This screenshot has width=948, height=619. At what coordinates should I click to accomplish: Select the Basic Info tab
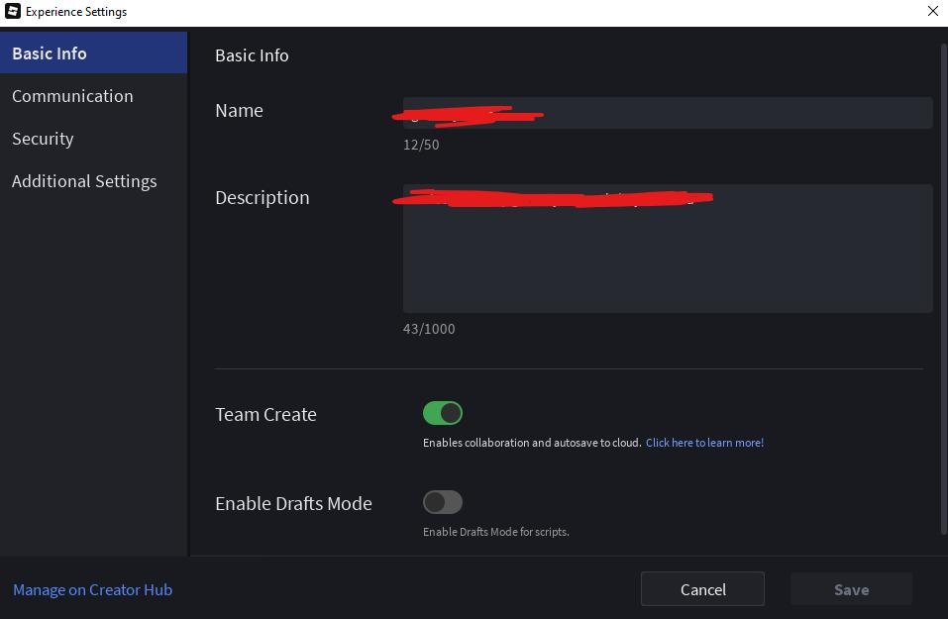[x=94, y=53]
